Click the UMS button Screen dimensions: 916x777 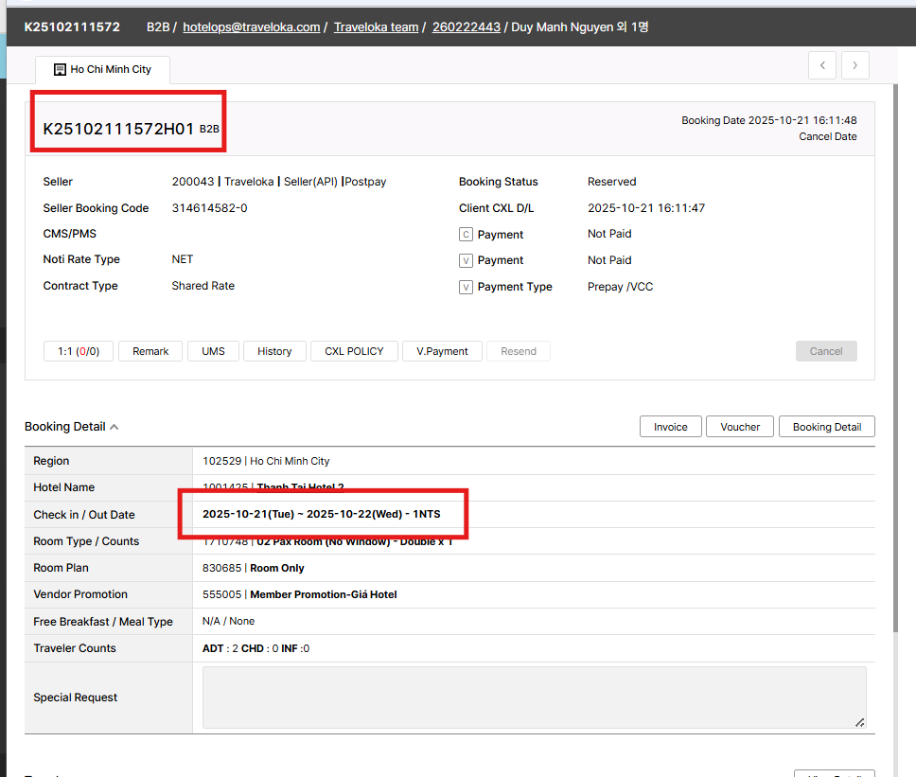(213, 351)
